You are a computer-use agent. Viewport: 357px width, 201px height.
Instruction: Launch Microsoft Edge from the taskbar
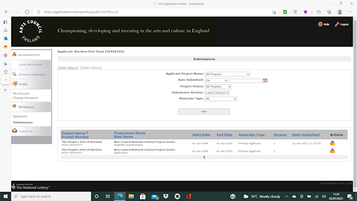pos(119,196)
